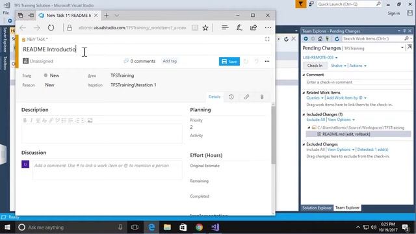Click Include All link
This screenshot has width=416, height=234.
tap(315, 149)
